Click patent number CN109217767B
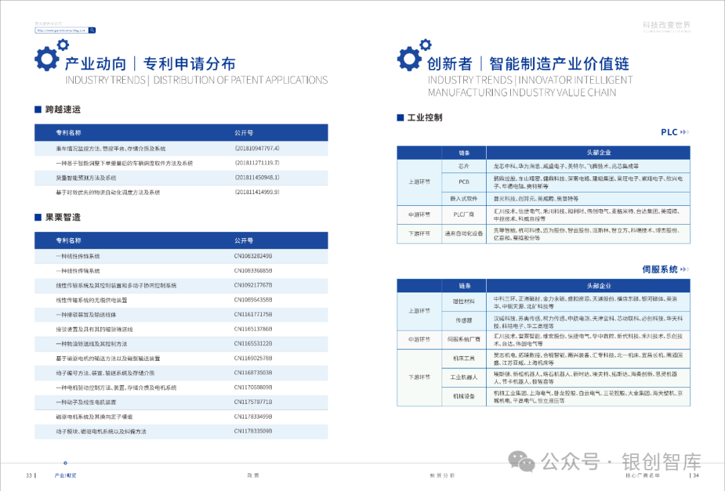 pyautogui.click(x=253, y=285)
